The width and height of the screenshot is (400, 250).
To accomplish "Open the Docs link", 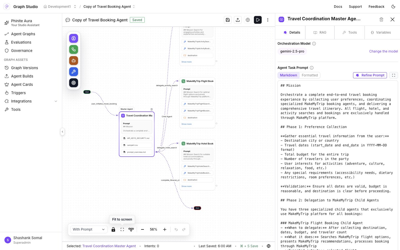I will click(338, 7).
